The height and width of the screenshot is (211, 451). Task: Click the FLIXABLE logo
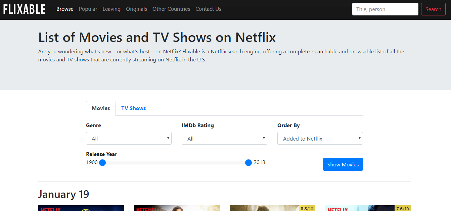click(x=24, y=9)
